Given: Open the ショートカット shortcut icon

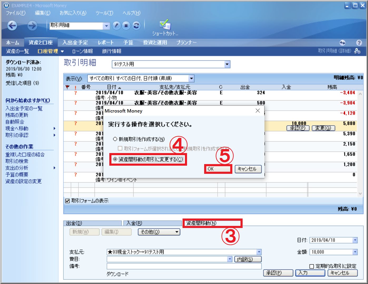Looking at the screenshot, I should pos(165,27).
